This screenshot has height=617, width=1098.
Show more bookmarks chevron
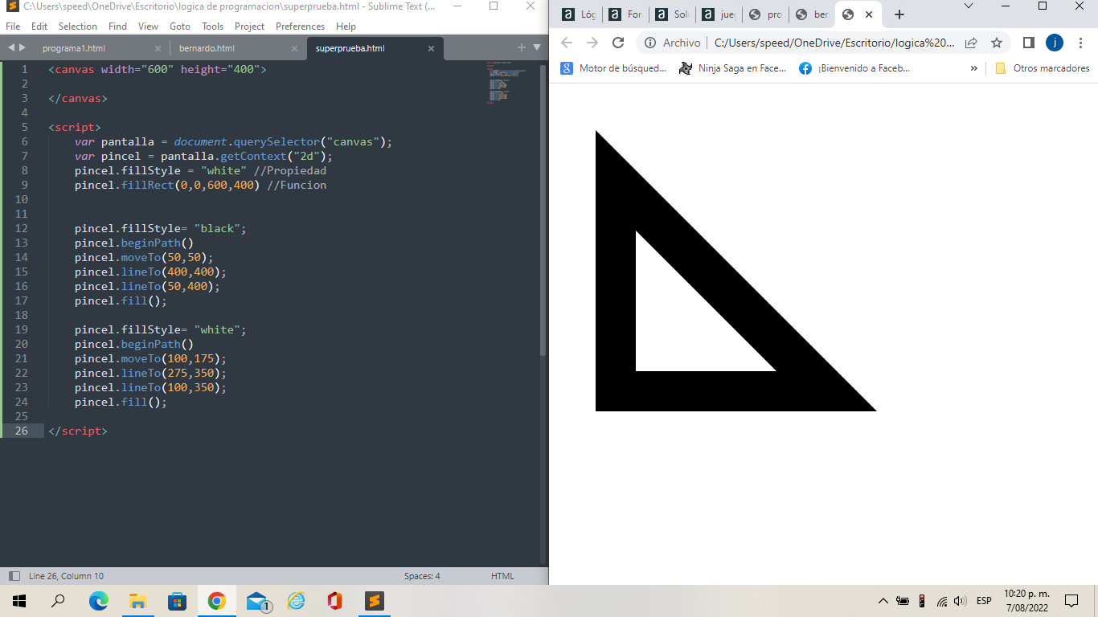pos(974,68)
